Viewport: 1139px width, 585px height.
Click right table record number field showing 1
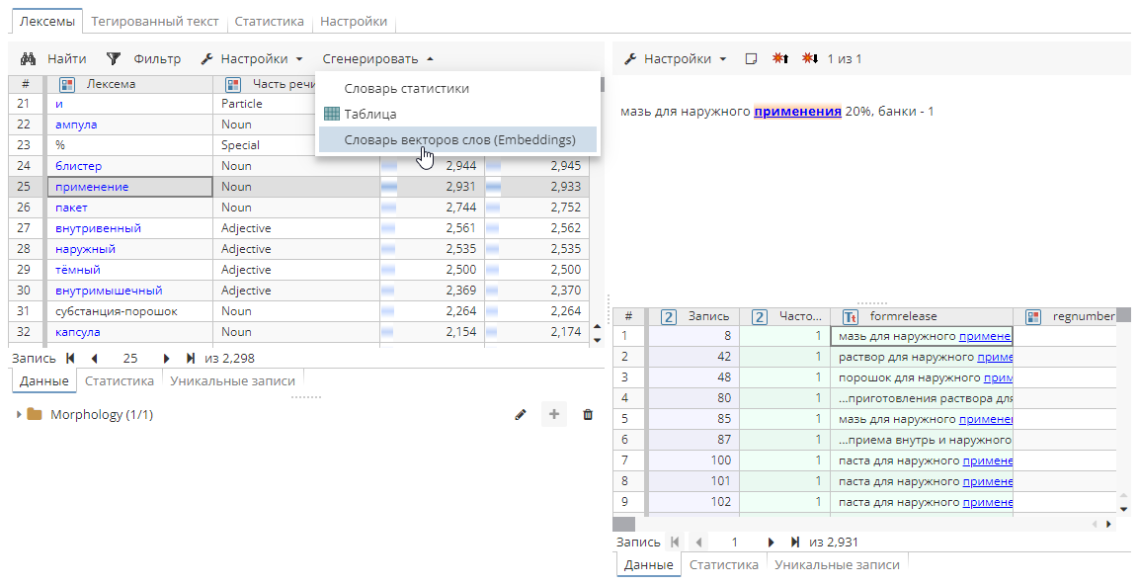(x=734, y=543)
